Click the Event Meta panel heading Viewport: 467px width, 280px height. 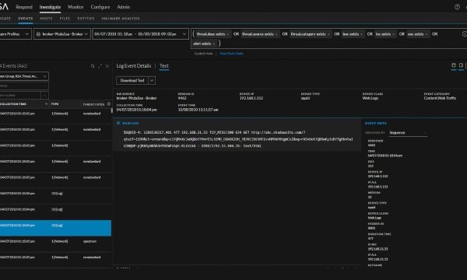[x=376, y=123]
